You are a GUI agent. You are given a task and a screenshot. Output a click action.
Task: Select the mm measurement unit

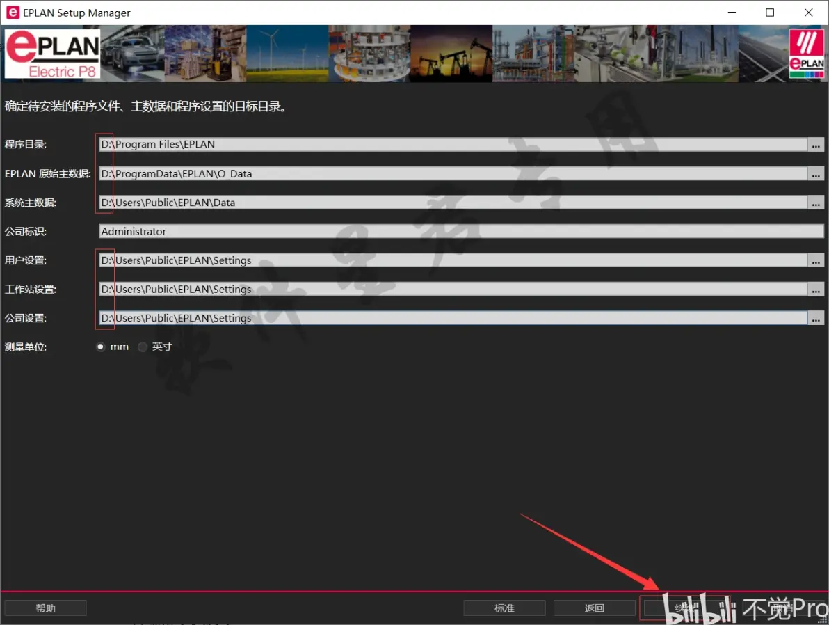tap(101, 347)
